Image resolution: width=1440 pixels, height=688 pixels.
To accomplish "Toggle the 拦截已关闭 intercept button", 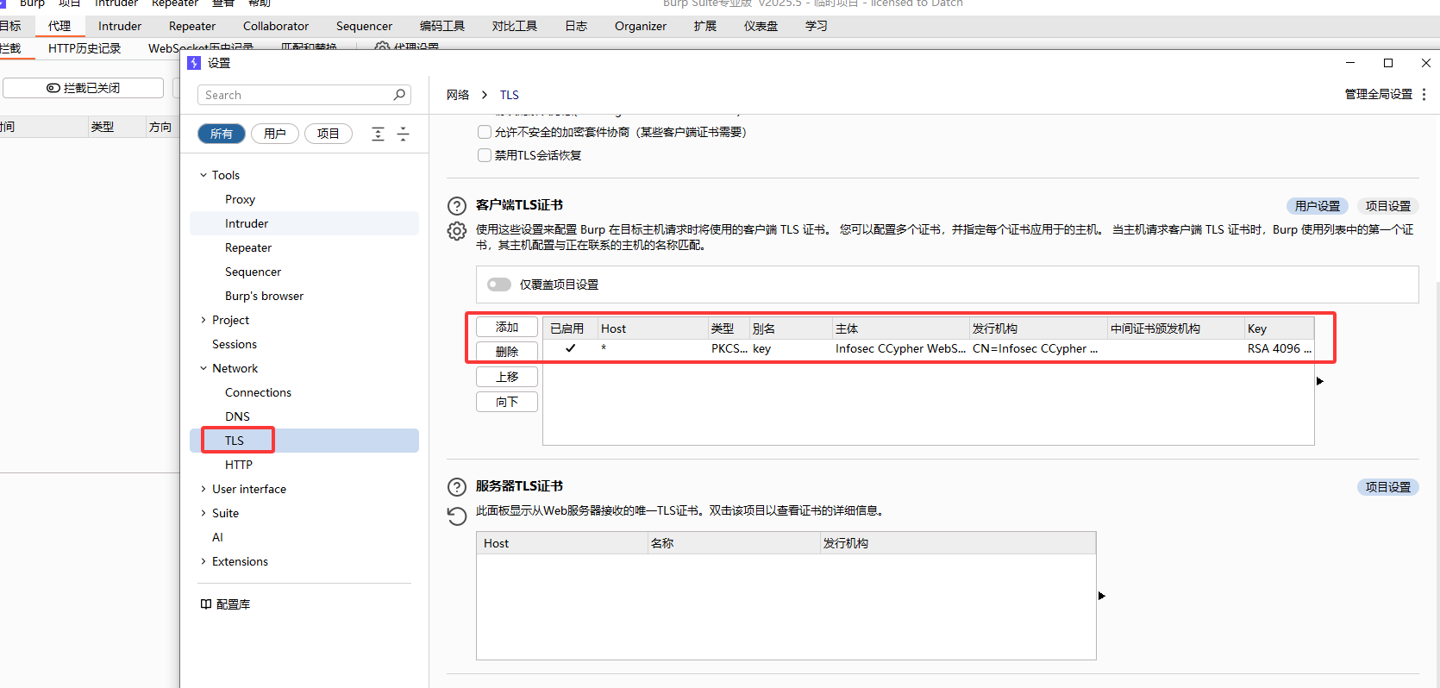I will point(83,88).
